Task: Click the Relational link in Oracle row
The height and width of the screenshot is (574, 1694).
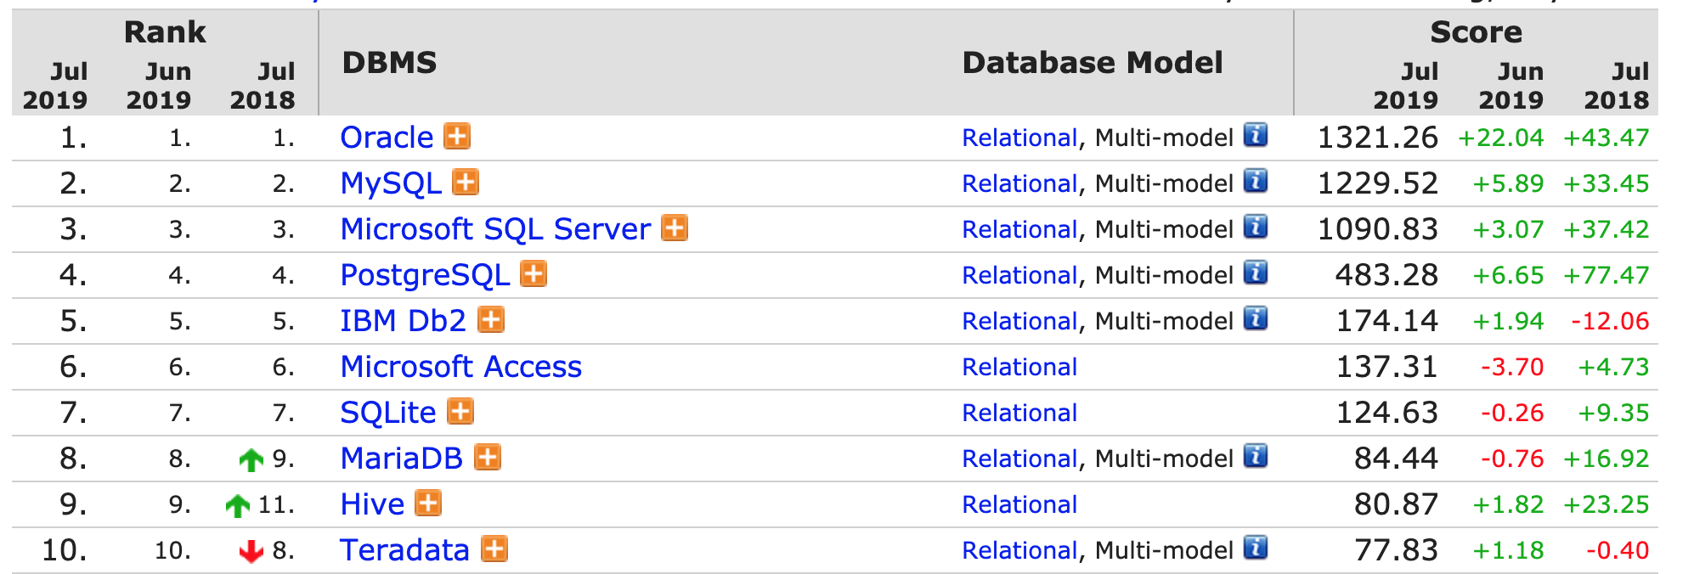Action: [1019, 138]
